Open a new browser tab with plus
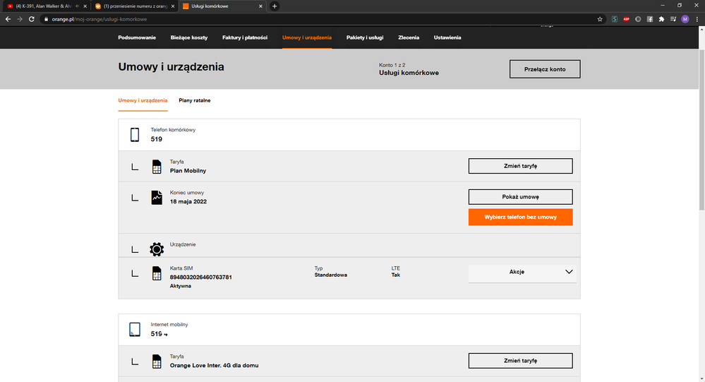The width and height of the screenshot is (705, 382). [x=275, y=6]
